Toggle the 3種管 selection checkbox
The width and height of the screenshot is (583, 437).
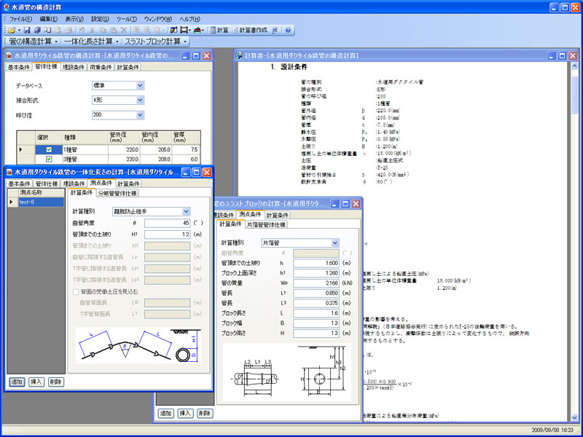point(49,159)
